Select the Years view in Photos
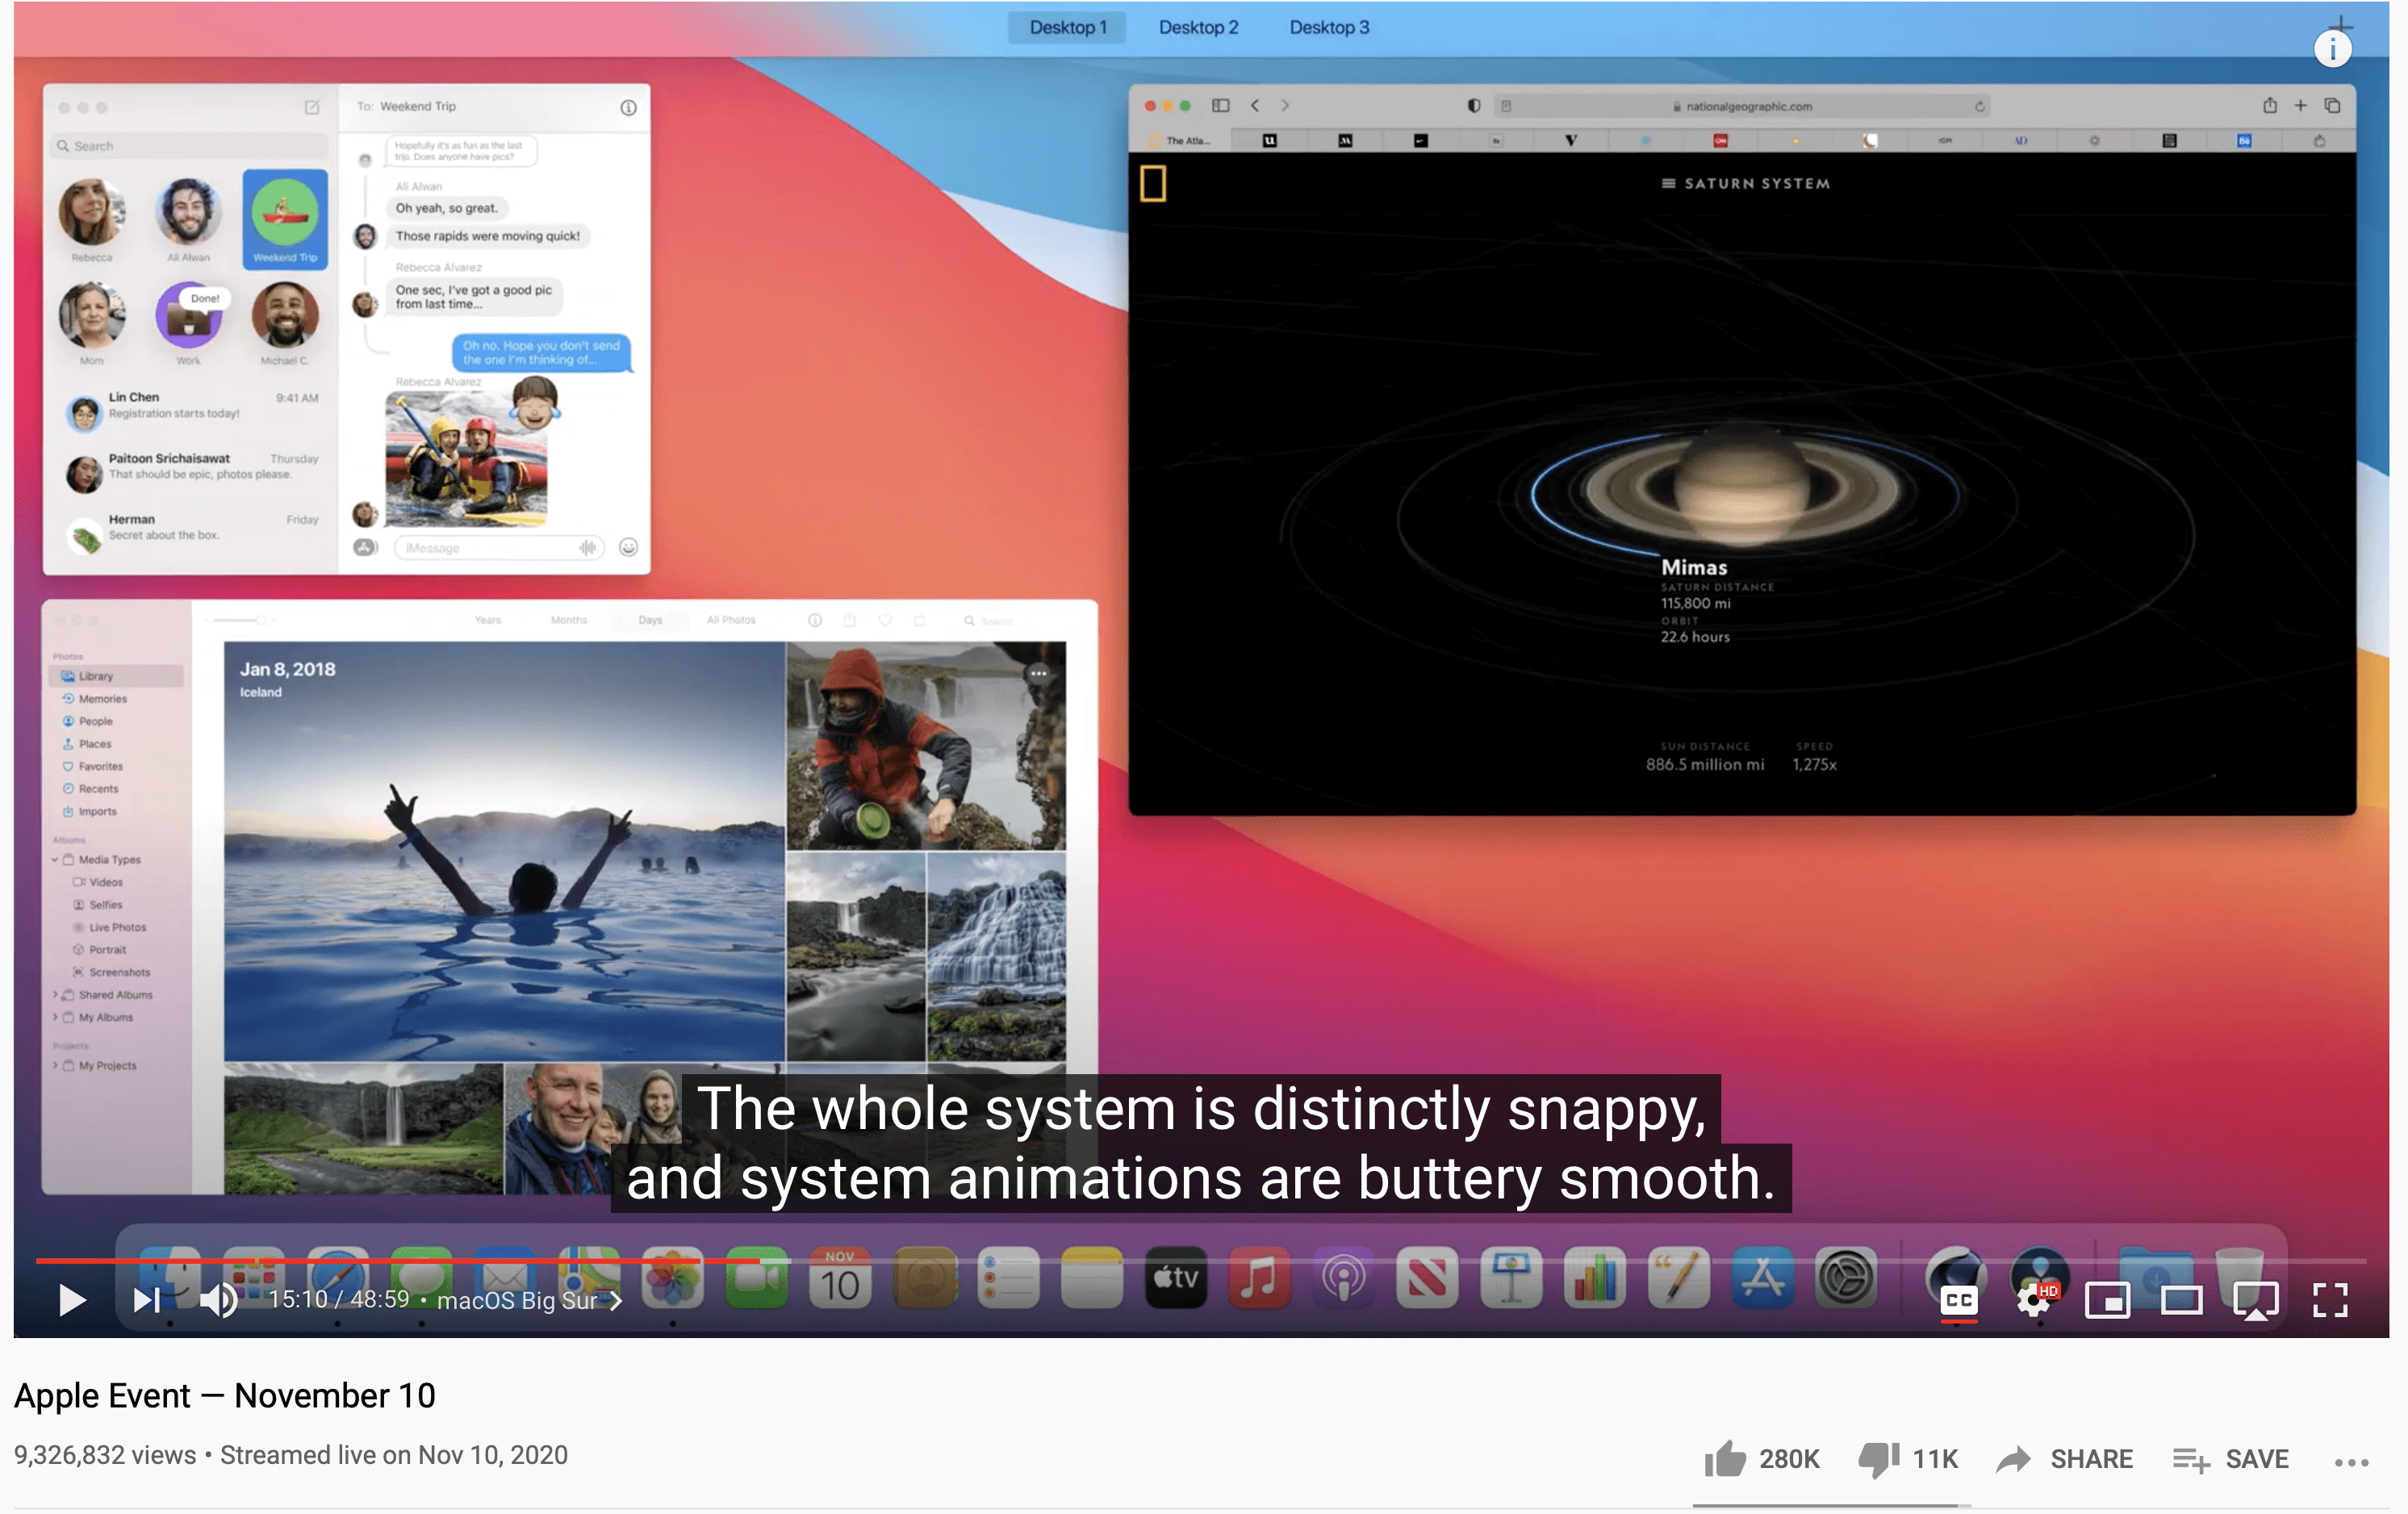Screen dimensions: 2408x1514 pyautogui.click(x=488, y=621)
